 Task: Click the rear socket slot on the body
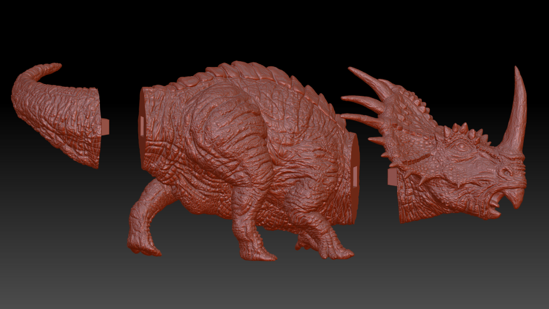point(142,125)
